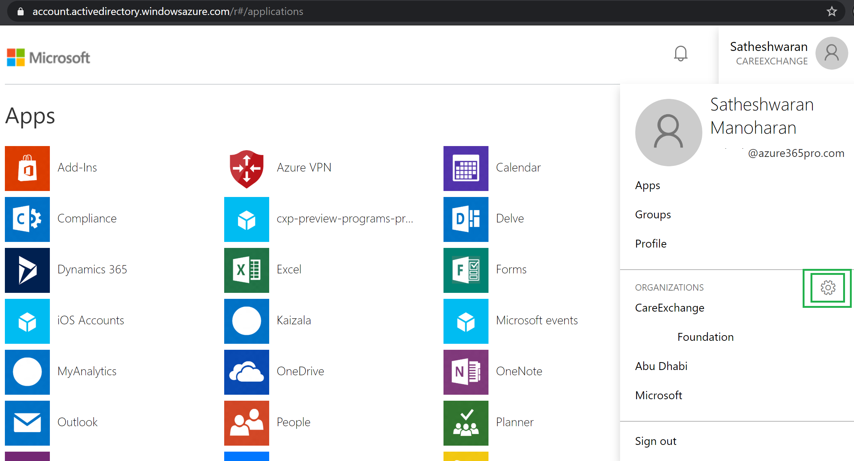Open the Microsoft events cube icon

(x=466, y=321)
